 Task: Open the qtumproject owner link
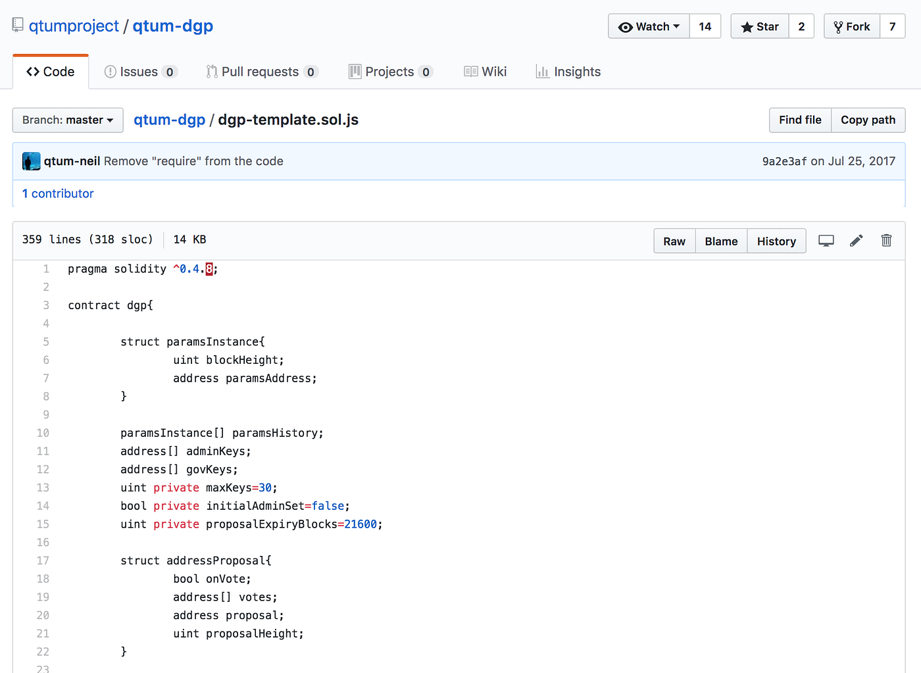[74, 26]
